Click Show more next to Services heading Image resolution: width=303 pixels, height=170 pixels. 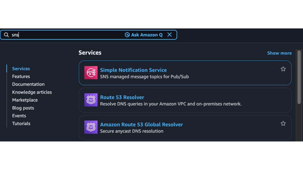tap(279, 53)
